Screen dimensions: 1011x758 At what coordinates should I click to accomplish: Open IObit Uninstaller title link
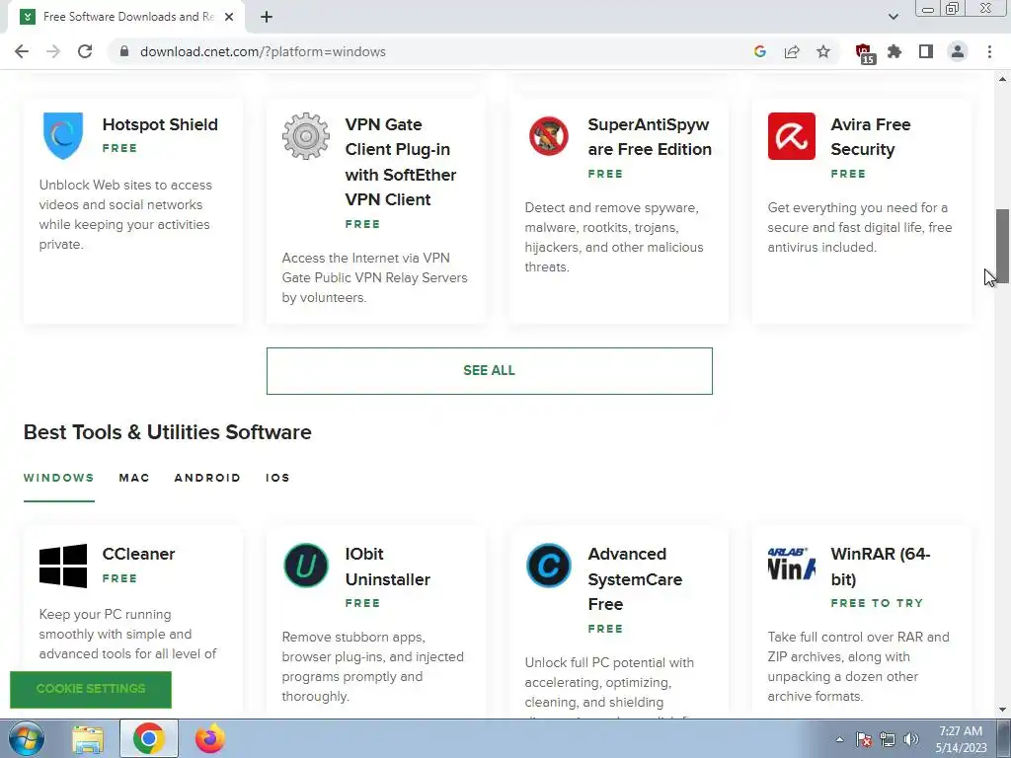tap(387, 567)
